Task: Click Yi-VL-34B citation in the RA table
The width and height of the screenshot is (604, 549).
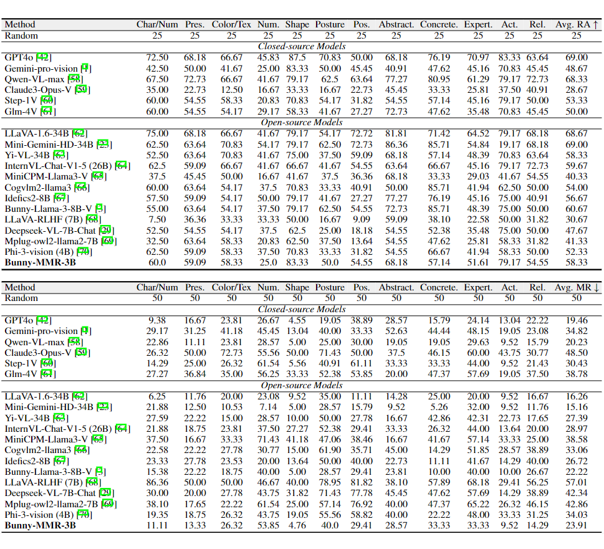Action: 60,155
